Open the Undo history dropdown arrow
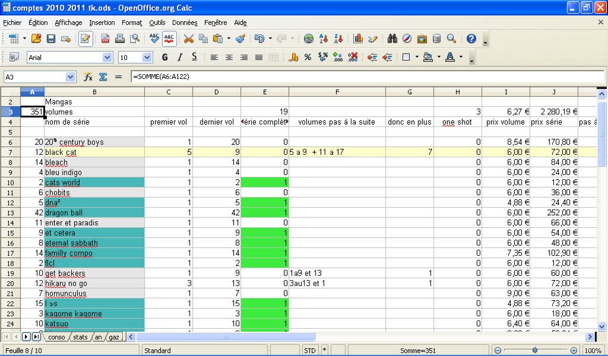Viewport: 608px width, 356px height. [x=270, y=39]
